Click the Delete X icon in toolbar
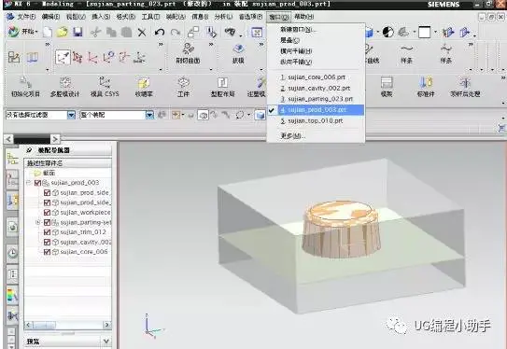Viewport: 507px width, 349px height. (142, 32)
